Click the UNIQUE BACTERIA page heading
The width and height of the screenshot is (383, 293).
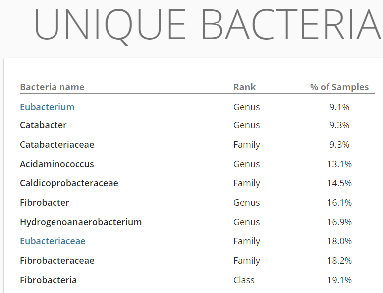pos(208,25)
